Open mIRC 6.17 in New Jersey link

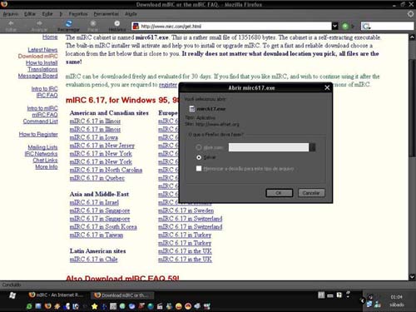(102, 146)
